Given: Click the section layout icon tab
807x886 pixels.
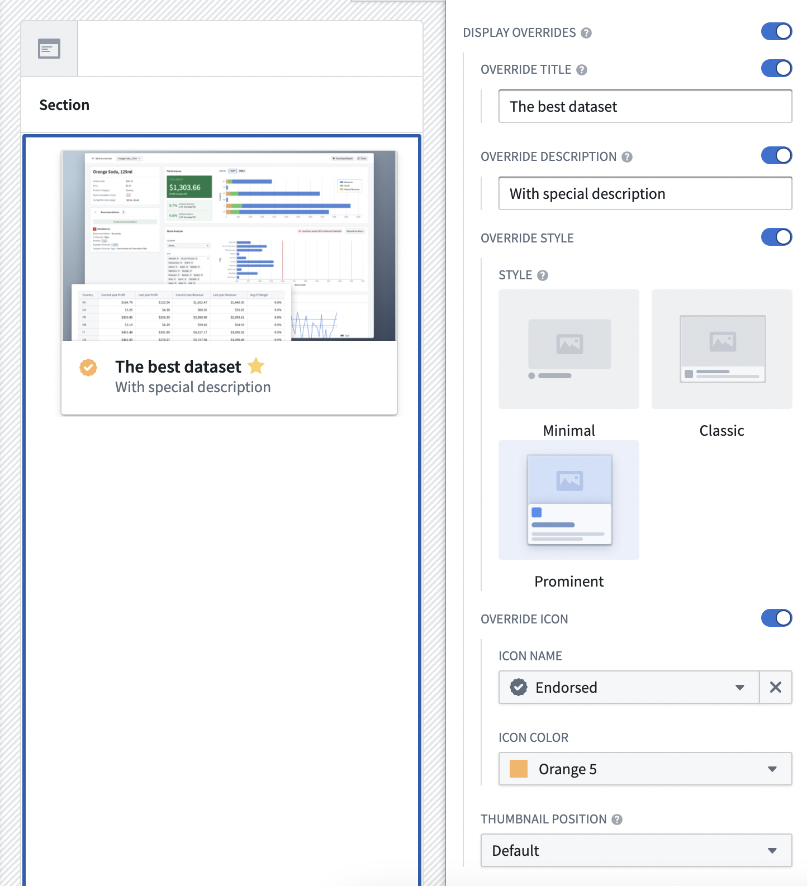Looking at the screenshot, I should (x=49, y=49).
